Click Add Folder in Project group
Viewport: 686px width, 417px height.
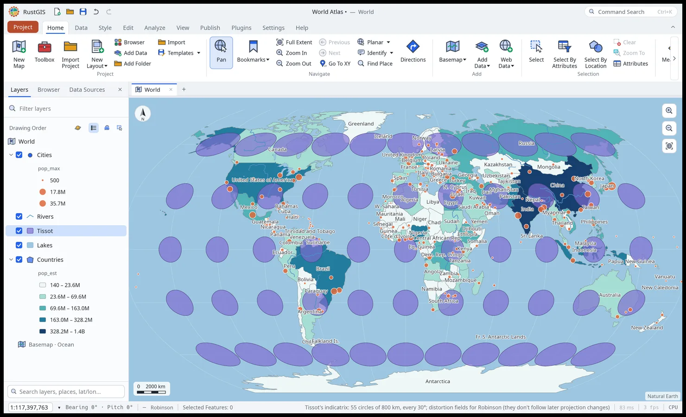pos(133,63)
